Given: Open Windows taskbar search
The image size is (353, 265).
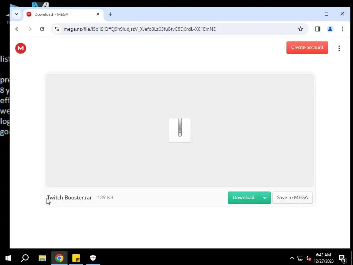Looking at the screenshot, I should point(25,258).
